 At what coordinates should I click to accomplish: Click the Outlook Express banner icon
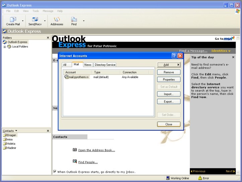click(x=5, y=31)
